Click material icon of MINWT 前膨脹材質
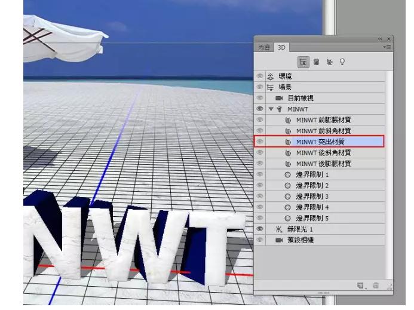The width and height of the screenshot is (414, 310). pyautogui.click(x=288, y=120)
